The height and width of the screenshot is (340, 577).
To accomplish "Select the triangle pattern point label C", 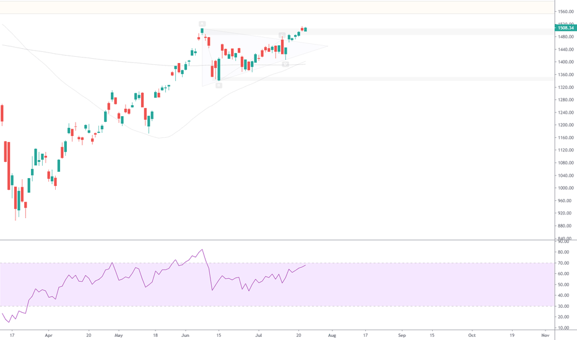I will tap(282, 35).
